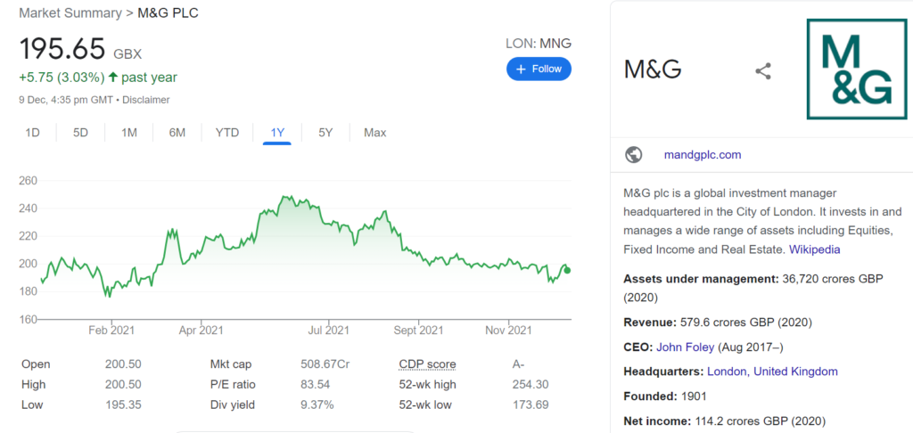Click the Assets under management label
Screen dimensions: 913x433
click(701, 279)
